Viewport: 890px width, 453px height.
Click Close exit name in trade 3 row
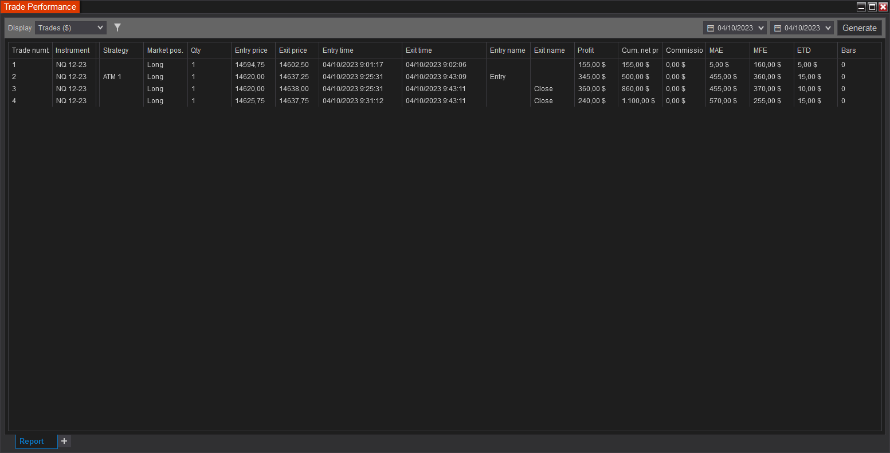click(543, 89)
